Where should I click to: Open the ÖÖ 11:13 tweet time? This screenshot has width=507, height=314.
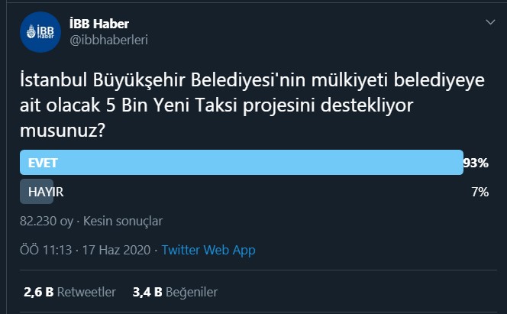pyautogui.click(x=47, y=250)
